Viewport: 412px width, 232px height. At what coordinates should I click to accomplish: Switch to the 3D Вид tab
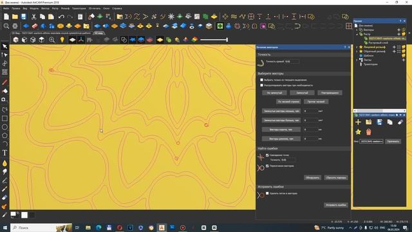pos(98,34)
